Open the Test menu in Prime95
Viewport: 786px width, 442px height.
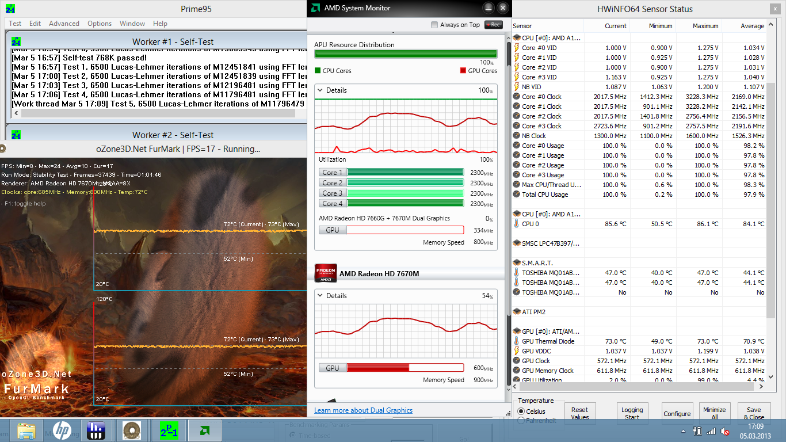(15, 24)
